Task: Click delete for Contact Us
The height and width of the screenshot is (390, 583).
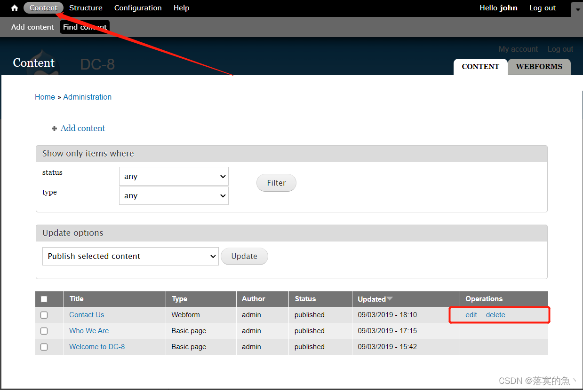Action: point(495,315)
